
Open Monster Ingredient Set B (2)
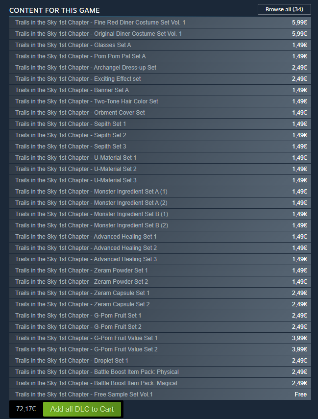[160, 225]
